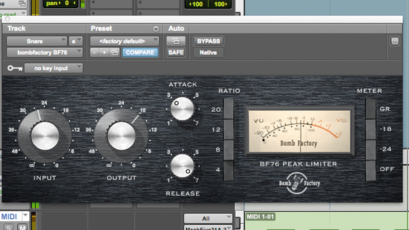
Task: Open the 'All' channel selector dropdown
Action: pyautogui.click(x=208, y=218)
